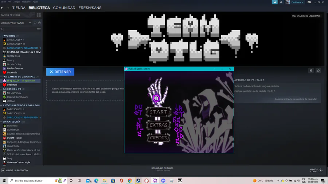The height and width of the screenshot is (184, 328).
Task: Select Stray in library
Action: coord(9,158)
